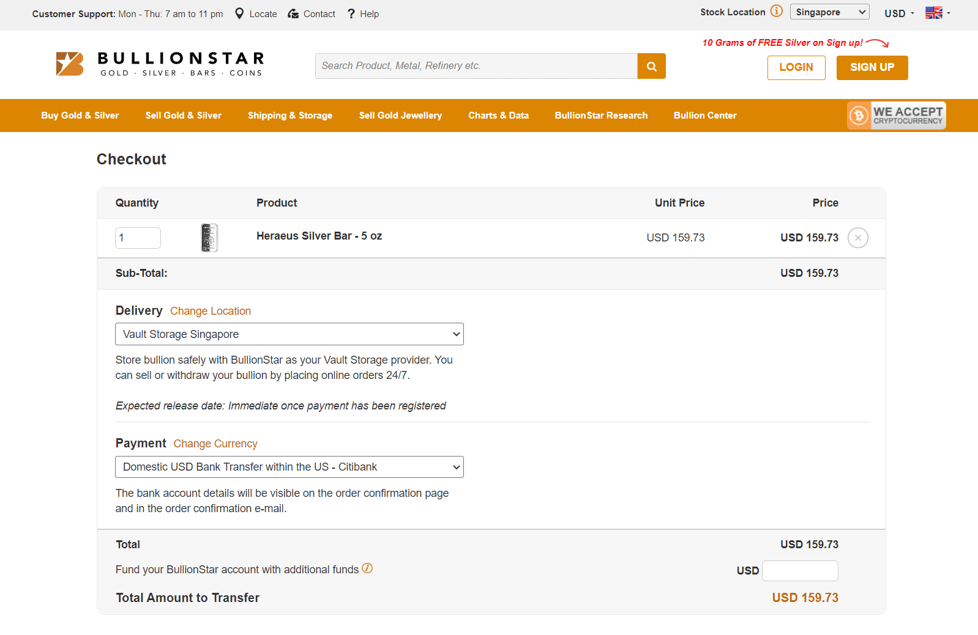Screen dimensions: 978x635
Task: Click the Locate pin icon
Action: [239, 13]
